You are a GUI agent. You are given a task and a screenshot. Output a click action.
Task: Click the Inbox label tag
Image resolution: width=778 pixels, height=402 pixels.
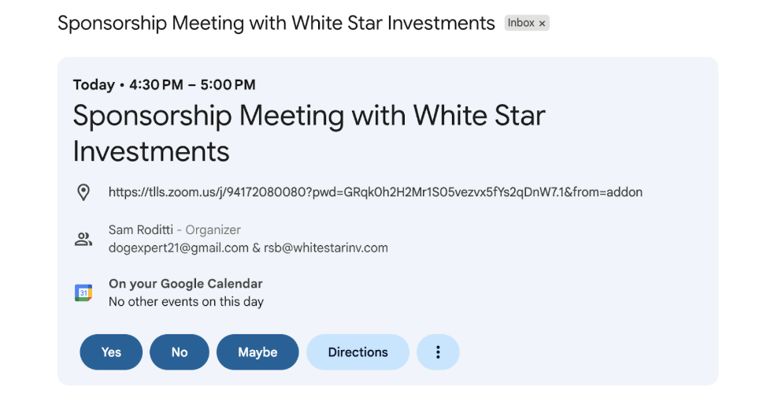pos(521,23)
